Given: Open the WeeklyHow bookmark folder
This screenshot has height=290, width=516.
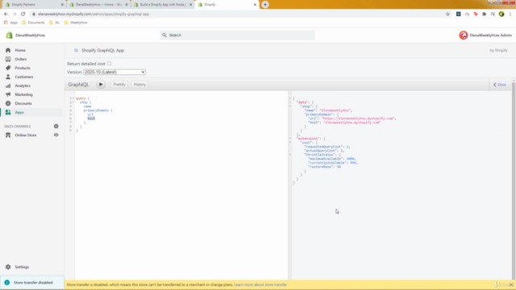Looking at the screenshot, I should [x=76, y=23].
